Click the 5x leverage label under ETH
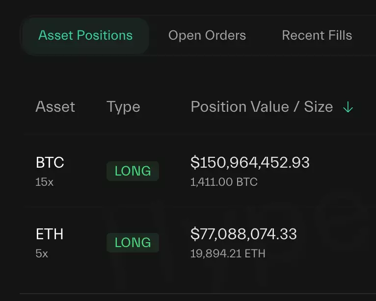The height and width of the screenshot is (301, 376). tap(42, 254)
